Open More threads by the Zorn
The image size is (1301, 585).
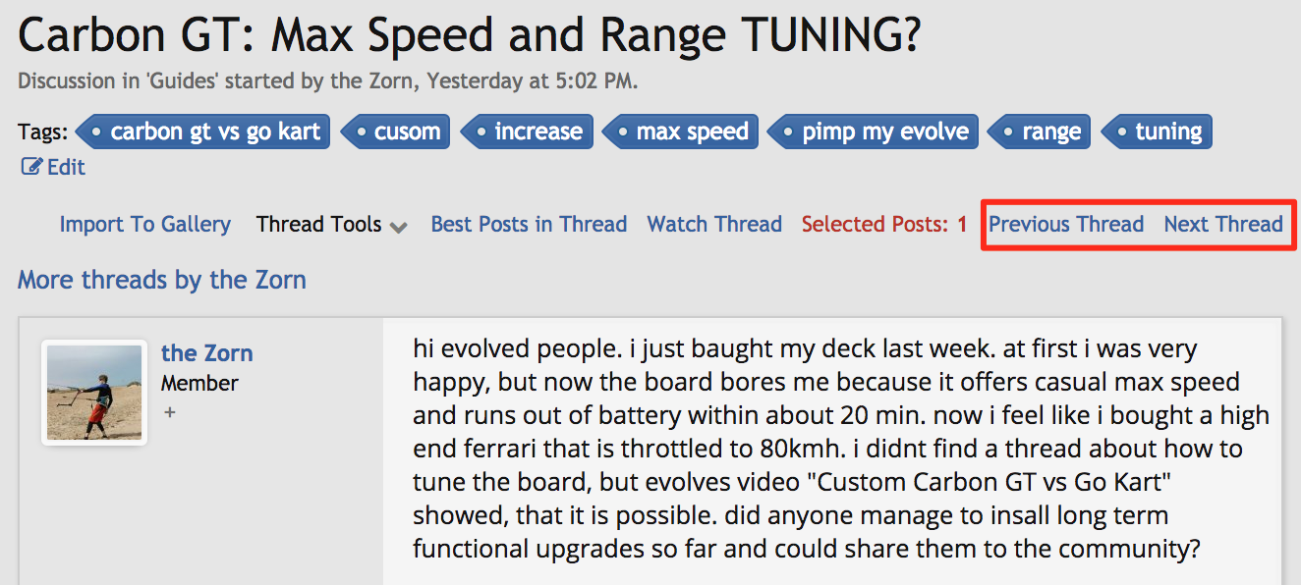(162, 281)
